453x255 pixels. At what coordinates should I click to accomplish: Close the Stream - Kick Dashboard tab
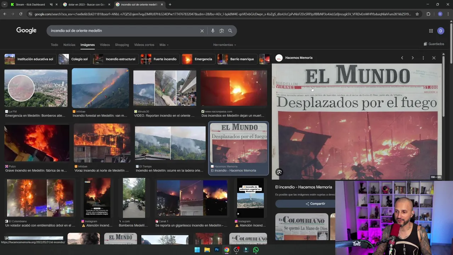(x=56, y=5)
